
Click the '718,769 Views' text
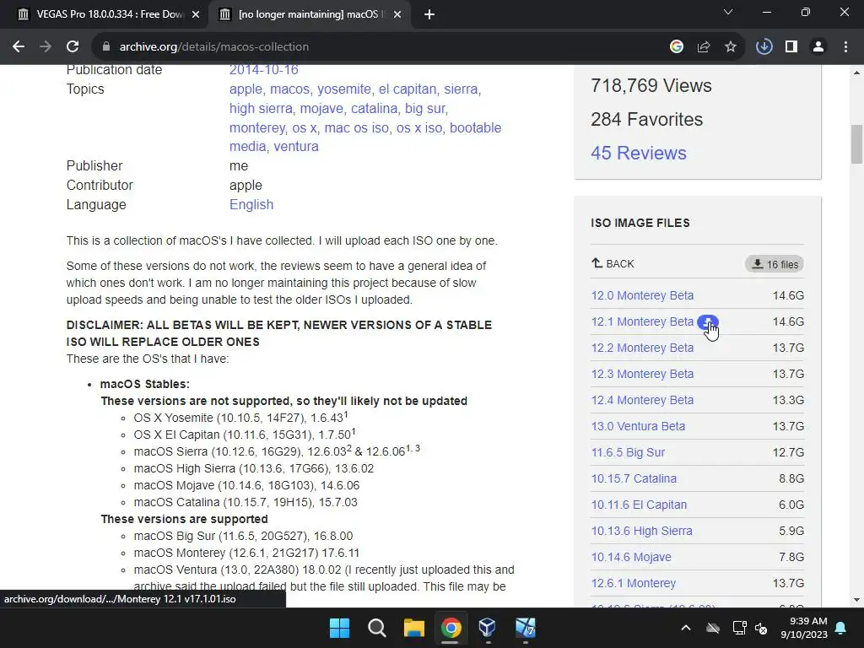pyautogui.click(x=651, y=86)
